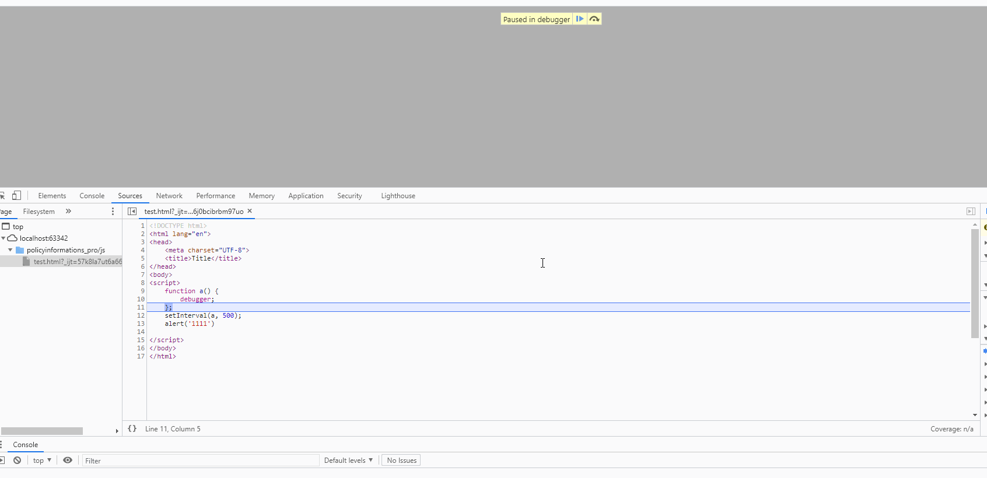Click the alert('1111') code line

point(190,324)
